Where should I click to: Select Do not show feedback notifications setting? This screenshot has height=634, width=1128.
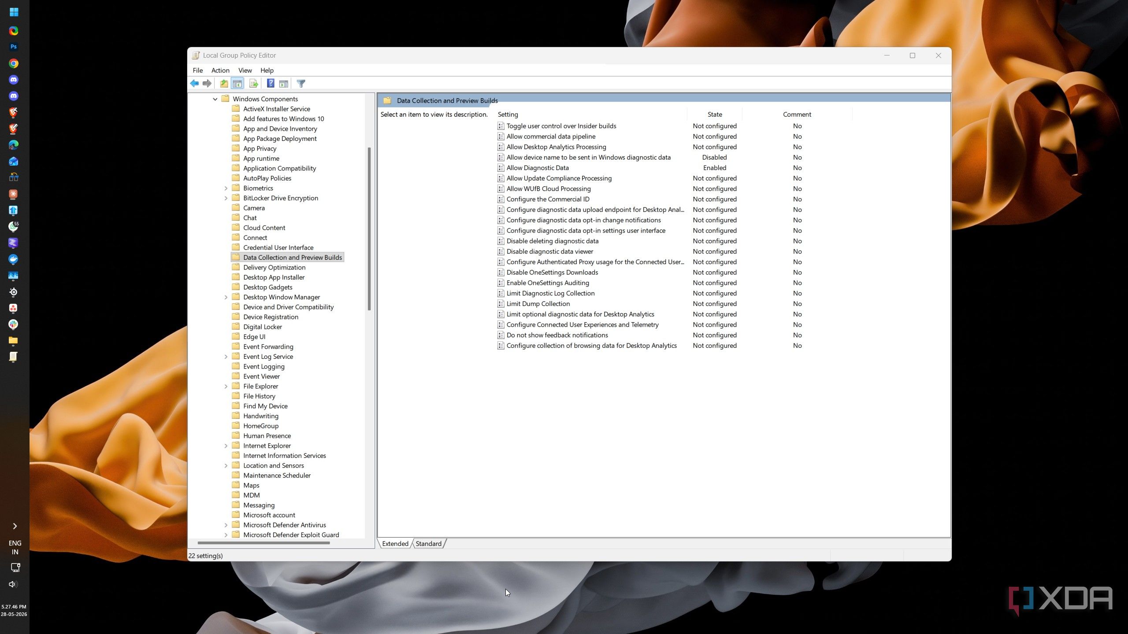[x=557, y=335]
